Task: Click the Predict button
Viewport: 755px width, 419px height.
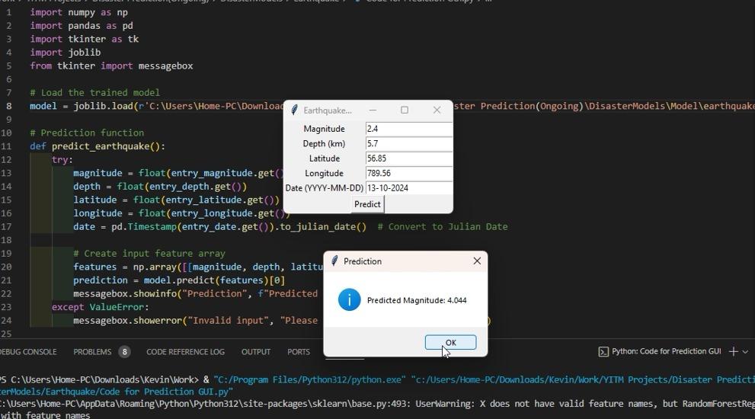Action: coord(367,204)
